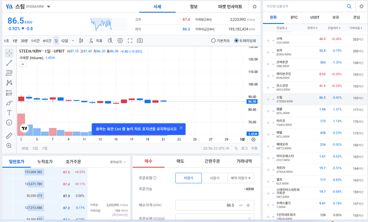This screenshot has width=368, height=222.
Task: Set chart range to 30일
Action: (25, 148)
